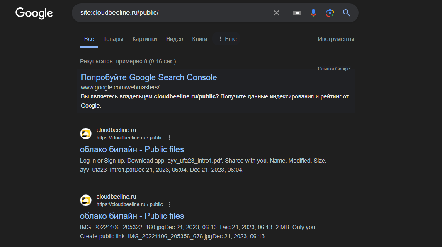Viewport: 442px width, 247px height.
Task: Switch to the Товары tab
Action: tap(113, 39)
